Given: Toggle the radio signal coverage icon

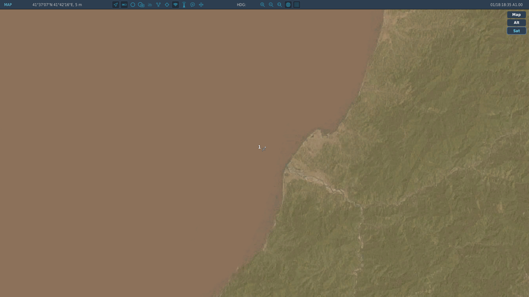Looking at the screenshot, I should (x=176, y=5).
